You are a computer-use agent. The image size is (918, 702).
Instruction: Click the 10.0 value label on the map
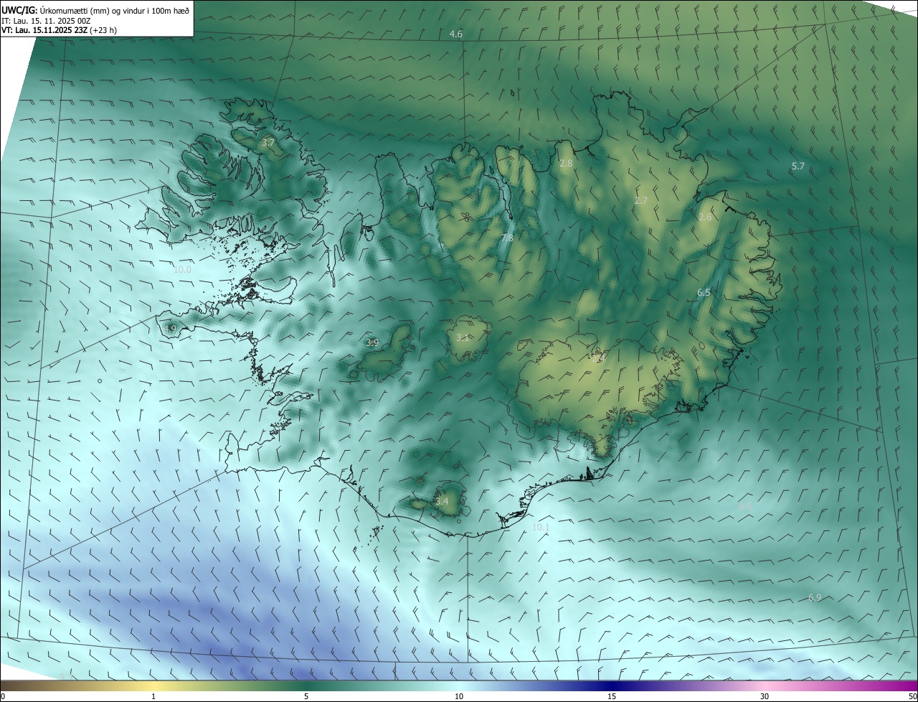(x=182, y=270)
